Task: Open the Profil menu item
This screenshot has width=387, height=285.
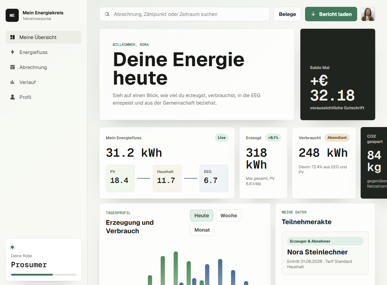Action: coord(43,97)
